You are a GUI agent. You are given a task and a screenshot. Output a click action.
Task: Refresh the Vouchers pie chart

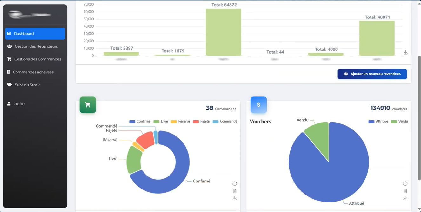[405, 183]
